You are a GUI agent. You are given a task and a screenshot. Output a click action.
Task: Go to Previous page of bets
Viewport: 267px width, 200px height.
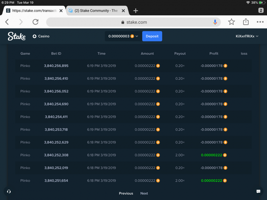126,193
